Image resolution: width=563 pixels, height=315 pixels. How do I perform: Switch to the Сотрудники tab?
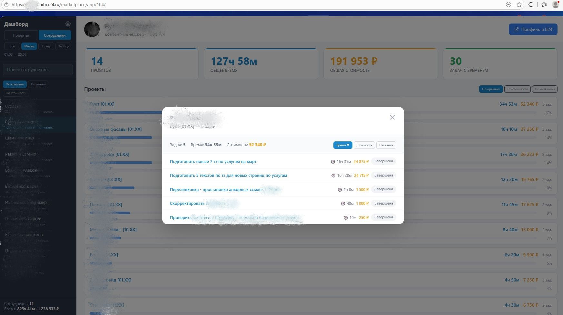(55, 35)
